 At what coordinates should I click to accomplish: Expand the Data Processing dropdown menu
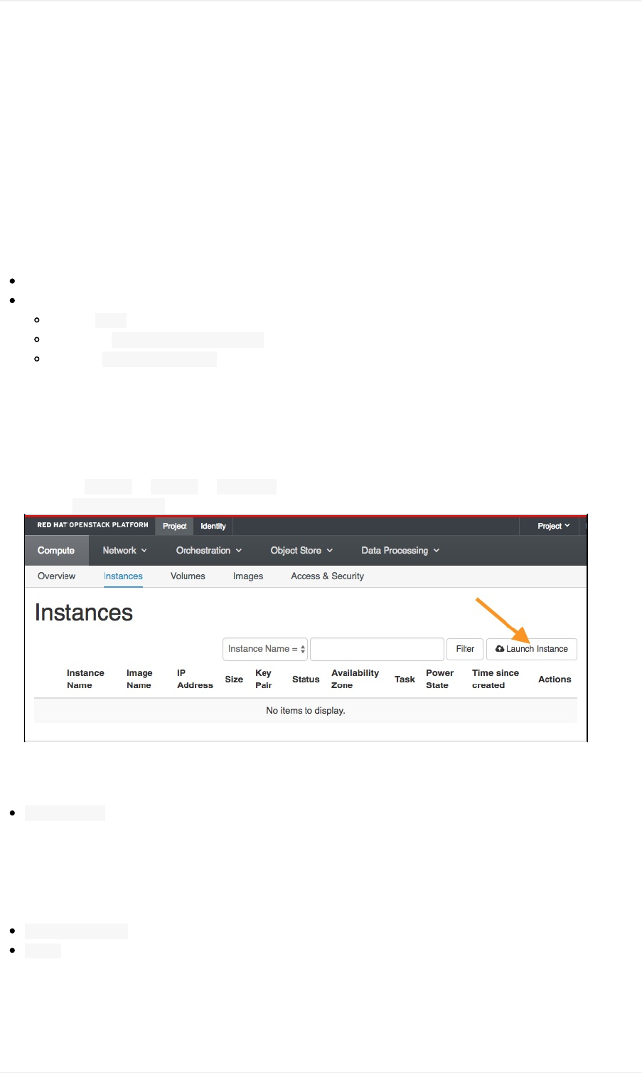pos(400,551)
